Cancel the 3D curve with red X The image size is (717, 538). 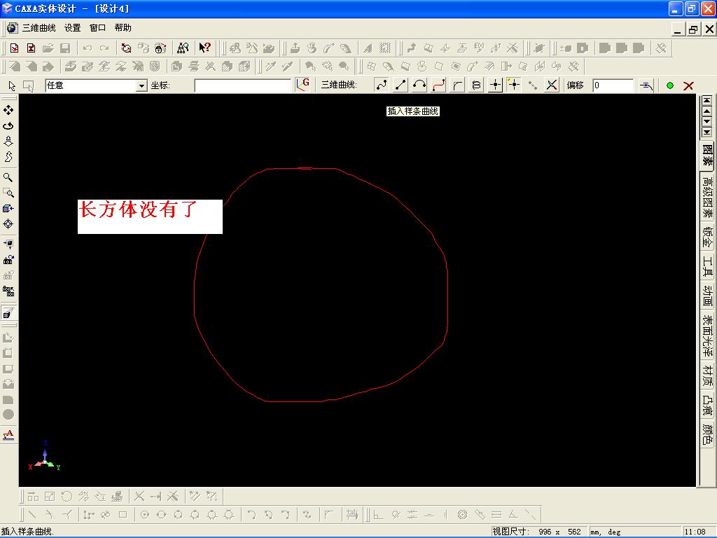[x=688, y=85]
